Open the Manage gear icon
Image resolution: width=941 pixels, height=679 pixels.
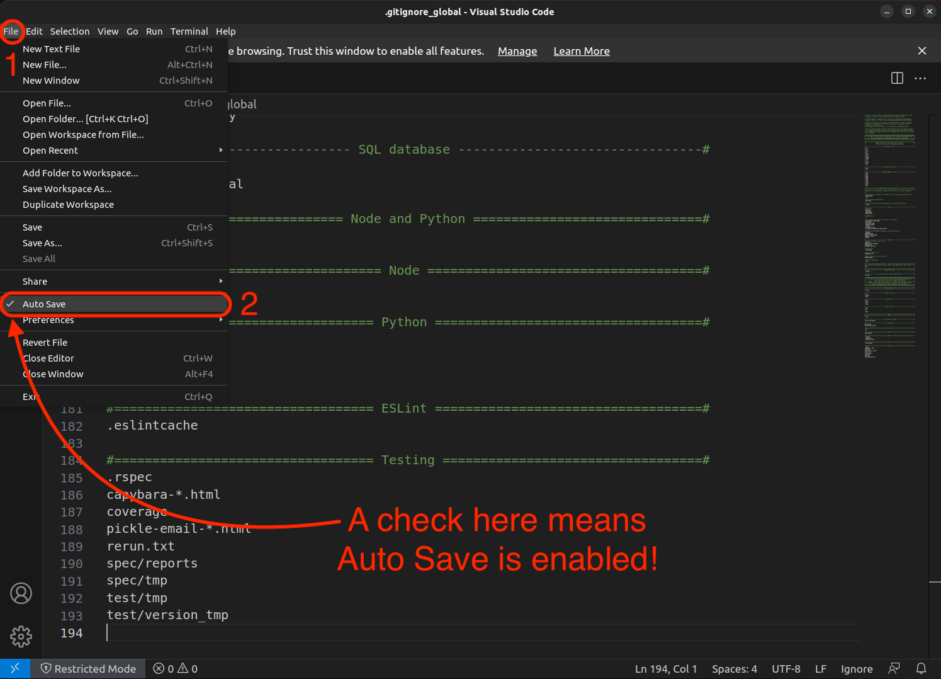pyautogui.click(x=21, y=636)
